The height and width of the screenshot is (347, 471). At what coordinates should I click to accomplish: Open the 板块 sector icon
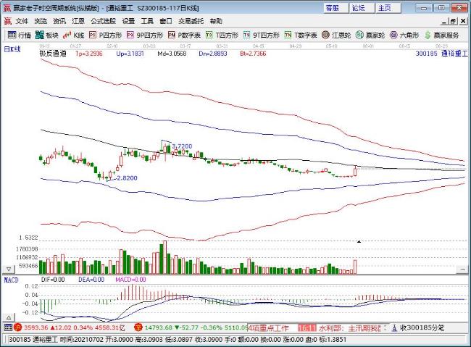pyautogui.click(x=47, y=35)
